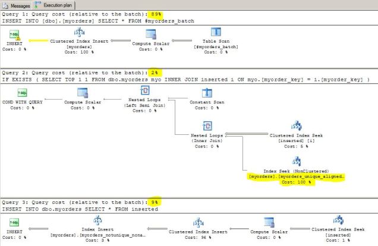
Task: Select INSERT T-SQL icon in Query 3
Action: click(14, 222)
